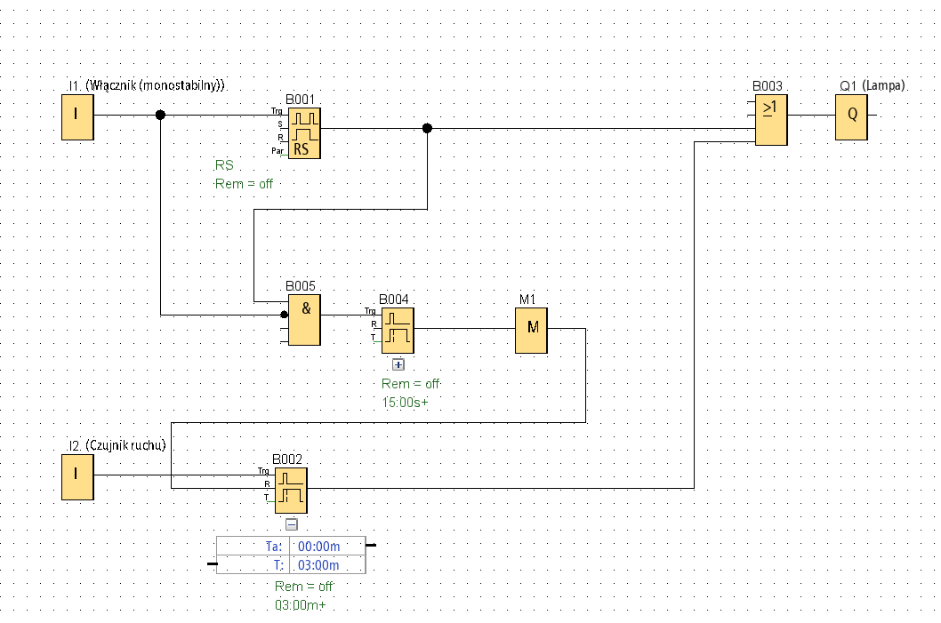Click the B002 block name label

coord(287,459)
